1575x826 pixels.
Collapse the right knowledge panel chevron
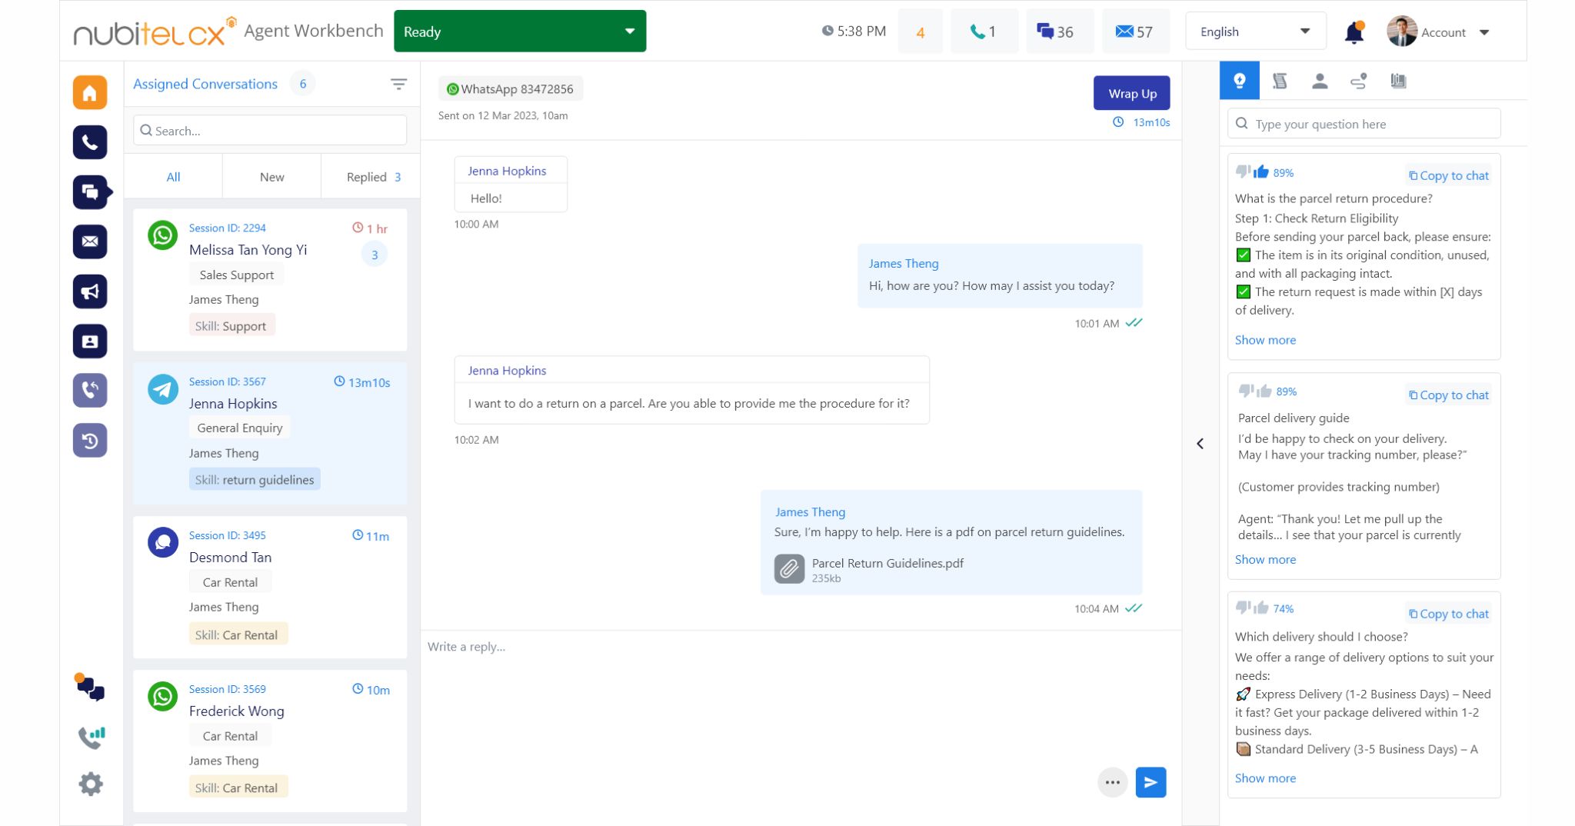click(1200, 444)
